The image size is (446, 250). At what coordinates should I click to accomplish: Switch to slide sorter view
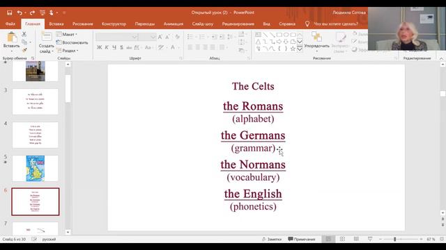coord(342,239)
